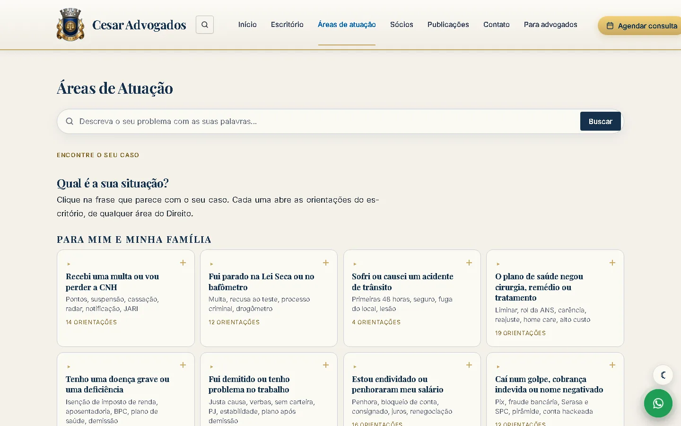Open Publicações from the top navigation
Screen dimensions: 681x426
(448, 25)
